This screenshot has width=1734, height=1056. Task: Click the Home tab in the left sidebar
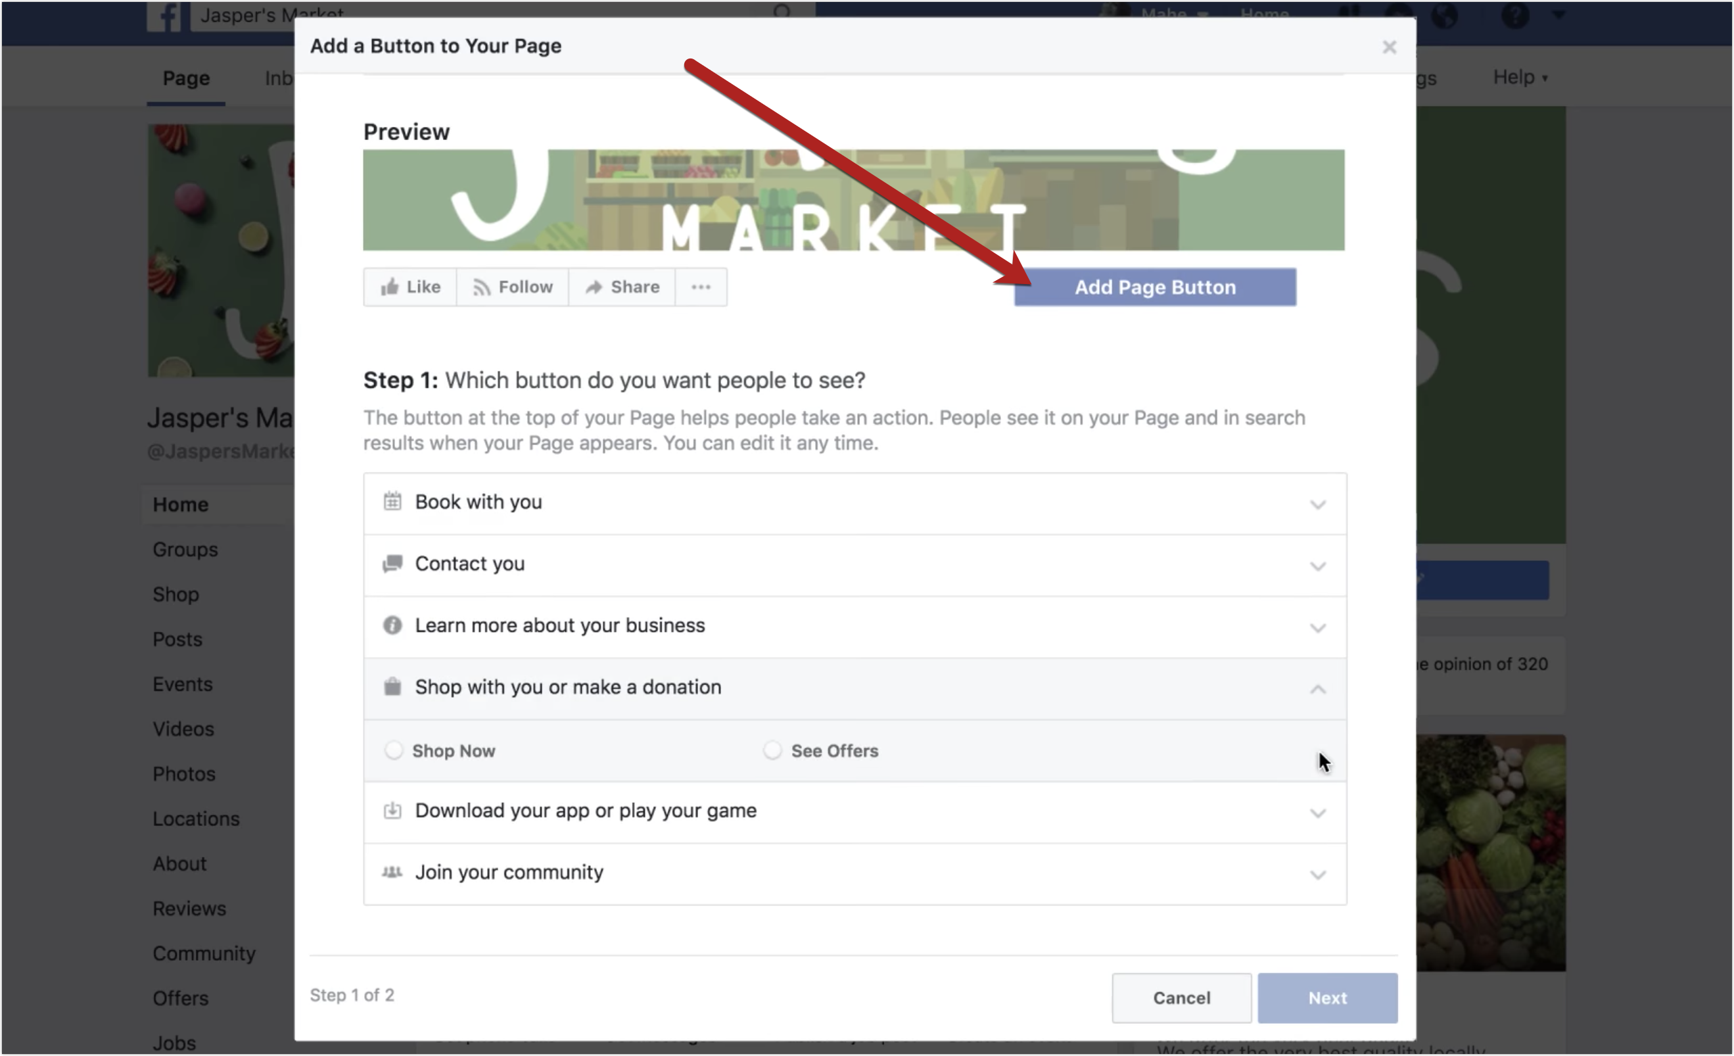(x=179, y=503)
